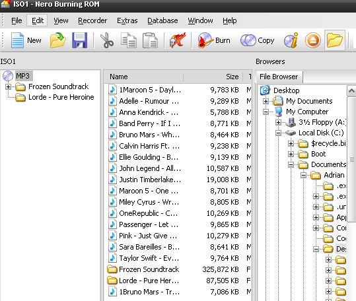The image size is (356, 301).
Task: Select Frozen Soundtrack folder in compilation tree
Action: pyautogui.click(x=58, y=86)
